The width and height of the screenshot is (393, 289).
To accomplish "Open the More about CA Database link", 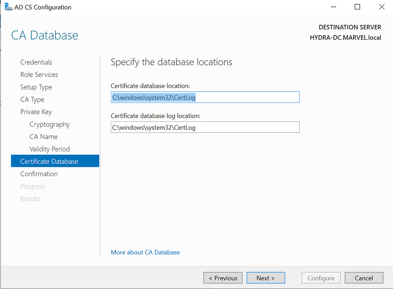I will click(145, 252).
